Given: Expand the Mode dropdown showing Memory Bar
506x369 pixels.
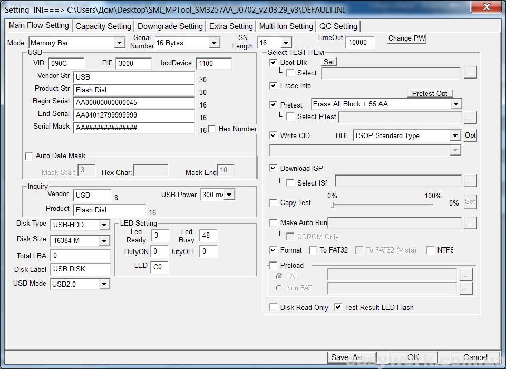Looking at the screenshot, I should coord(119,43).
